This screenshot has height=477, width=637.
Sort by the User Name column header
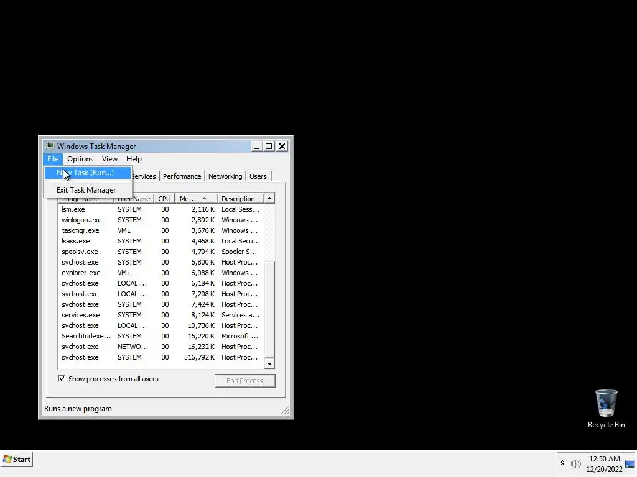(x=134, y=199)
